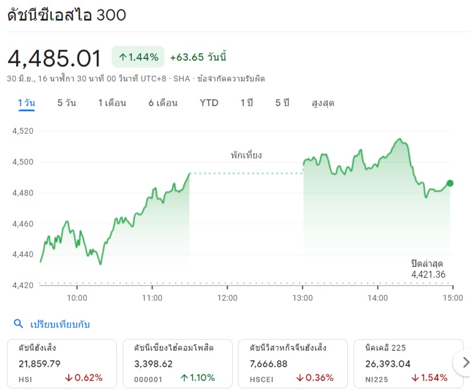Open the 1 ปี chart view

click(x=246, y=103)
